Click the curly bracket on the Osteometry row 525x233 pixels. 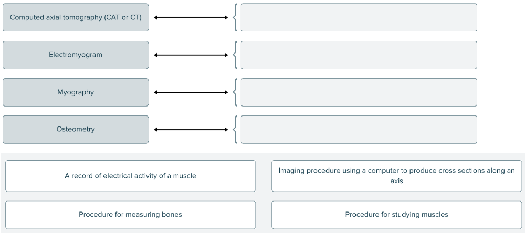(236, 130)
